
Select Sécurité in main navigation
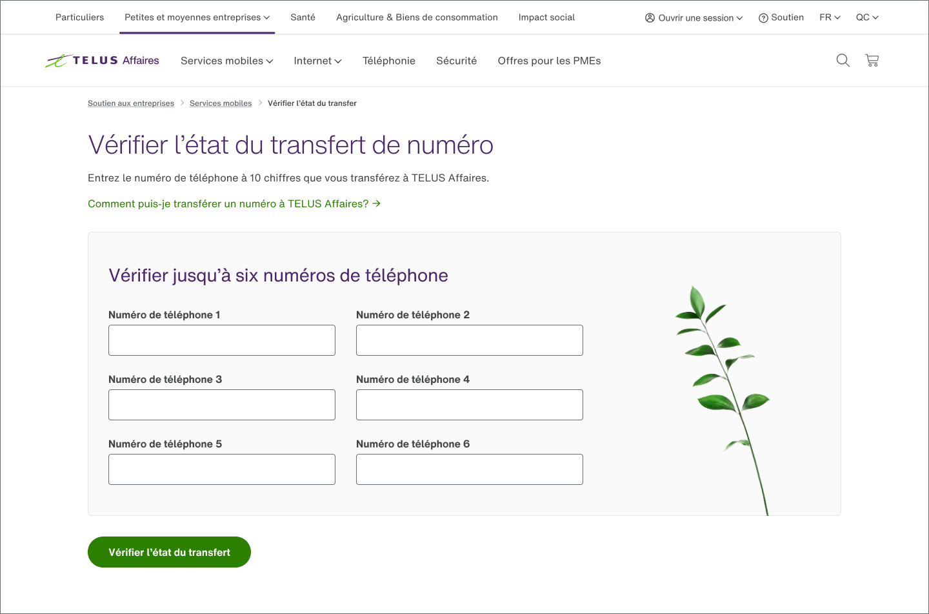456,61
